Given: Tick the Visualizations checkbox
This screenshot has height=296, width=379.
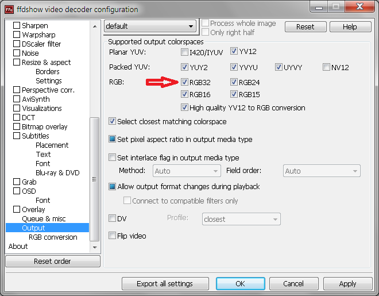Looking at the screenshot, I should coord(17,108).
